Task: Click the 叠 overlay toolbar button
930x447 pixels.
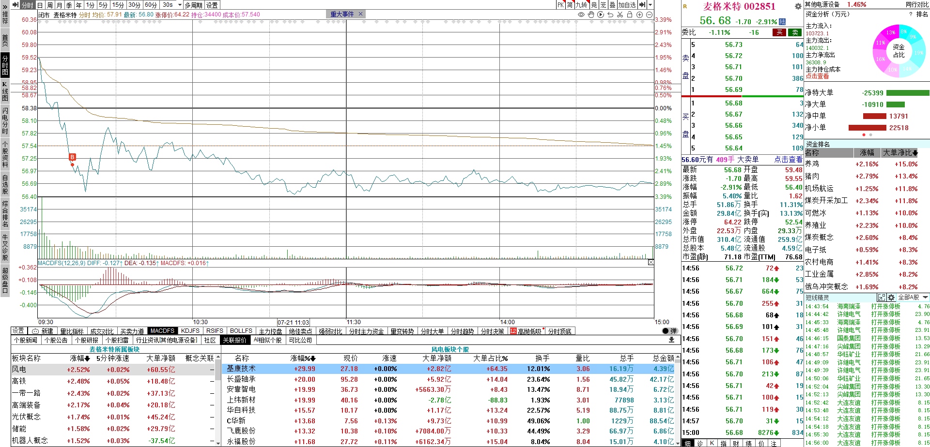Action: tap(612, 5)
